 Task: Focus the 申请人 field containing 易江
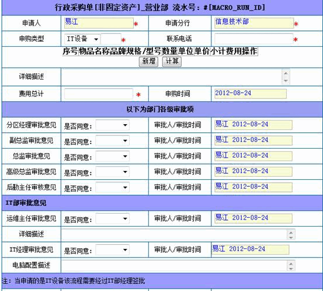pos(99,23)
